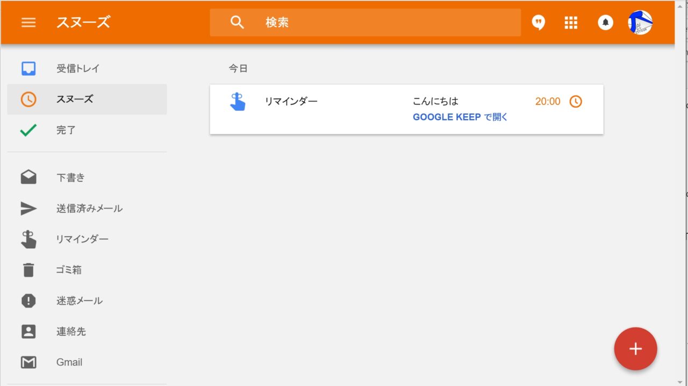
Task: Open the notifications bell
Action: click(605, 23)
